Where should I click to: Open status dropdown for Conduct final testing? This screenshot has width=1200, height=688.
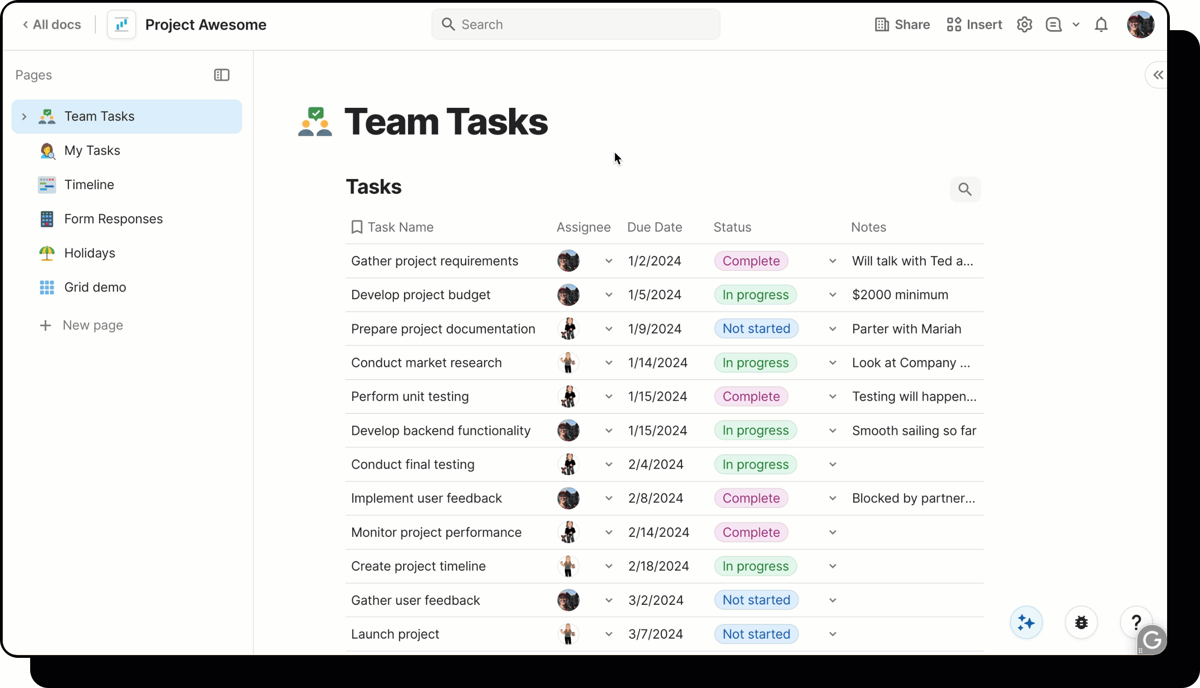point(833,465)
